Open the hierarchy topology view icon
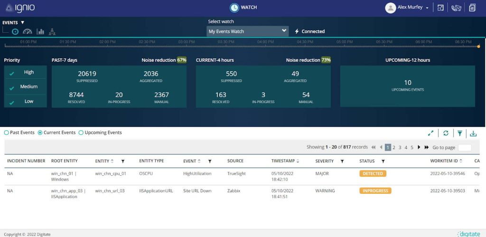 click(52, 32)
